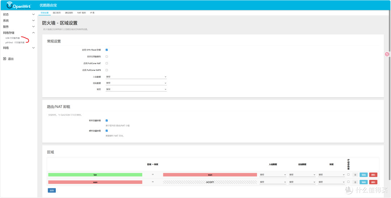Click the pink floating badge at right edge
The height and width of the screenshot is (198, 391).
pyautogui.click(x=387, y=54)
